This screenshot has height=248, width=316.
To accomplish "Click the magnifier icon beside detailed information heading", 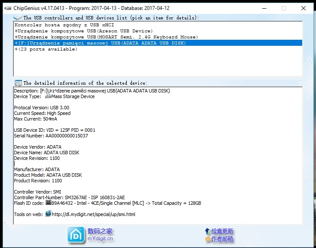I will (x=18, y=83).
